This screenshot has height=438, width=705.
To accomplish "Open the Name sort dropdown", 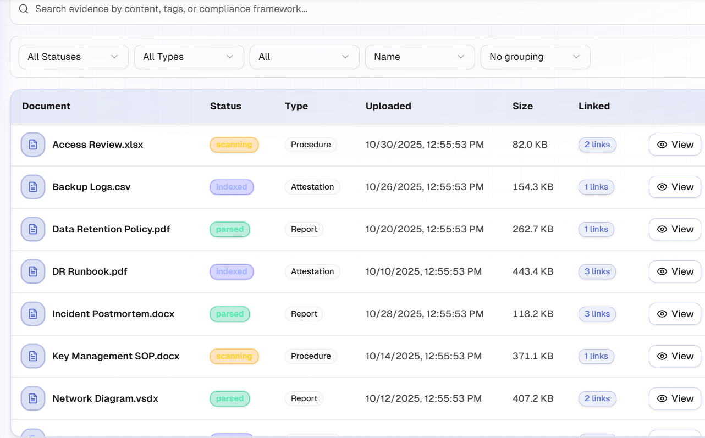I will pyautogui.click(x=420, y=57).
